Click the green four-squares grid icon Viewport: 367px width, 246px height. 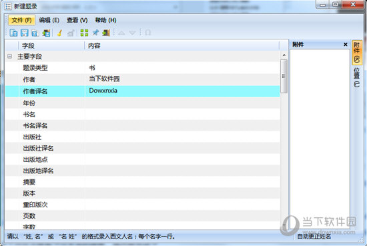pos(84,33)
